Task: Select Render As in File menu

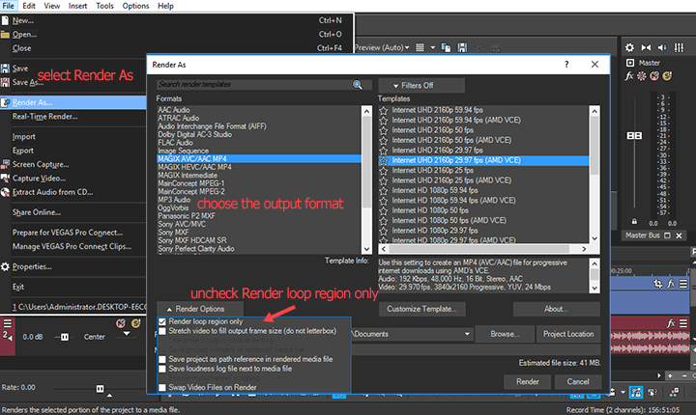Action: click(x=73, y=102)
